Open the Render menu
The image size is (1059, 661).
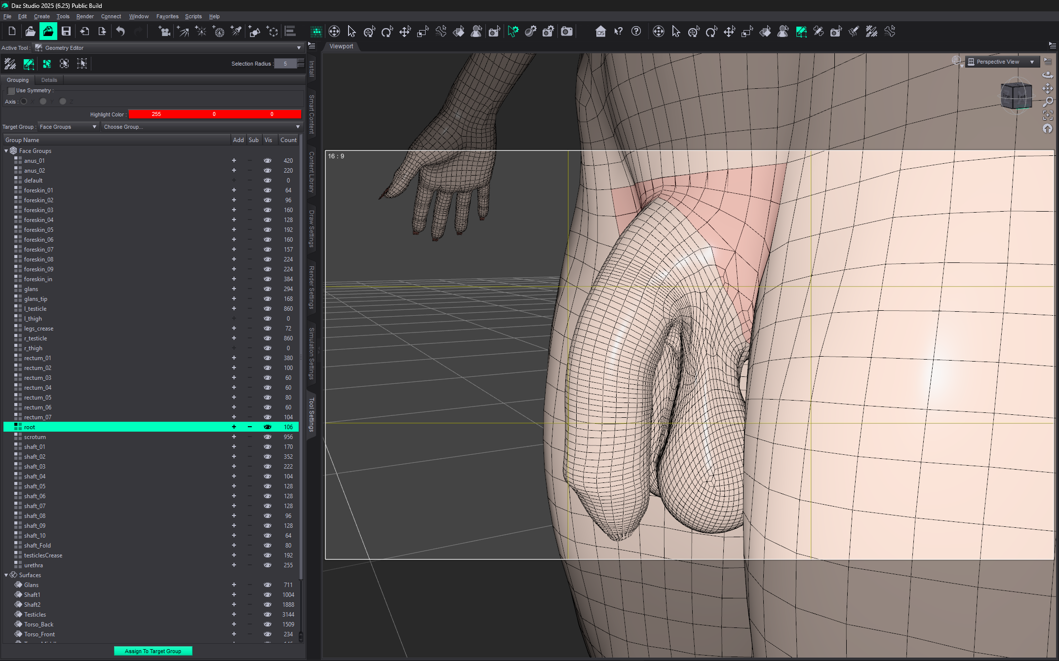coord(85,16)
